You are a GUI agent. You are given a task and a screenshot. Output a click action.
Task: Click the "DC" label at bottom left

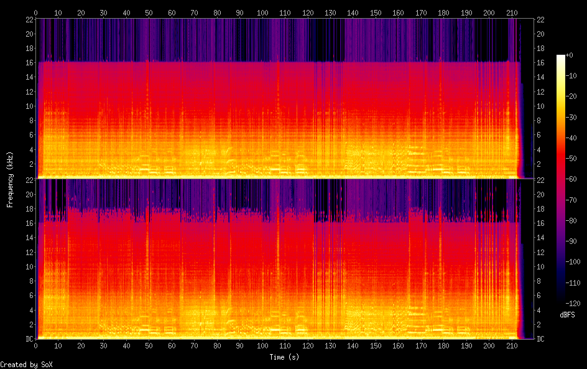(28, 339)
